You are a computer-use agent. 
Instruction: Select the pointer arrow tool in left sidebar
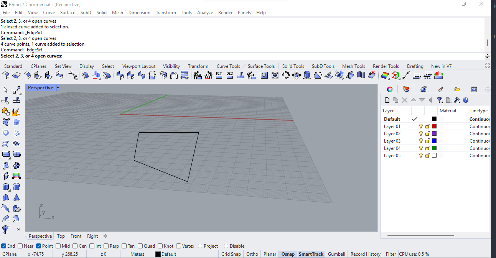tap(6, 90)
